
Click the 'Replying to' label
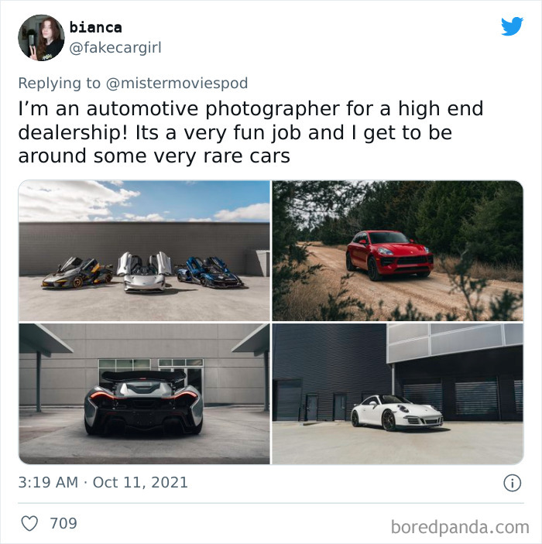(60, 84)
